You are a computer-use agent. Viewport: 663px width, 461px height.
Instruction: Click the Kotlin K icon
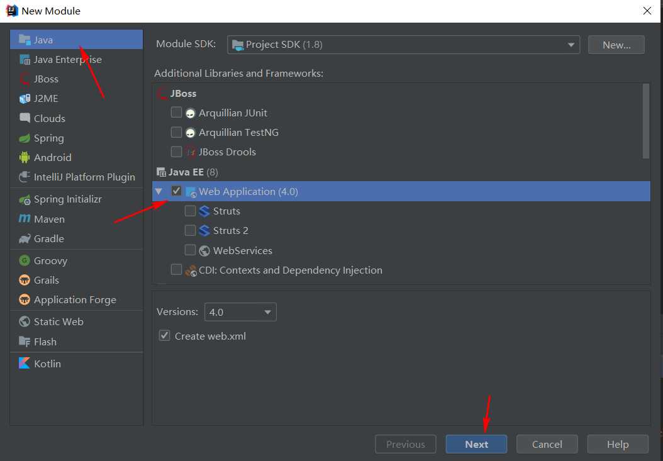point(25,364)
